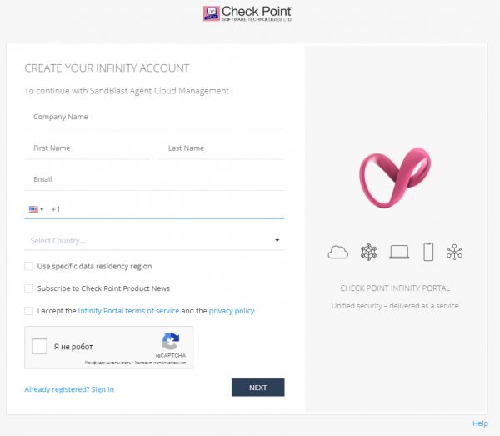Enable Use specific data residency region
The height and width of the screenshot is (436, 500).
30,267
